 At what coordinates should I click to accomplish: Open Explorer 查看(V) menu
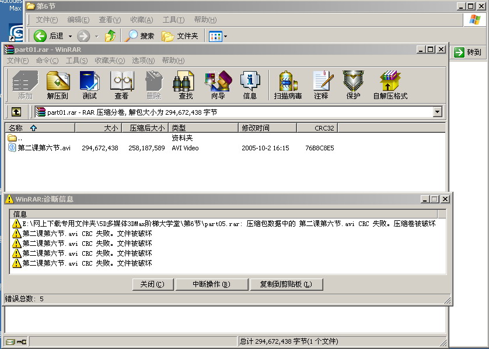pyautogui.click(x=110, y=20)
